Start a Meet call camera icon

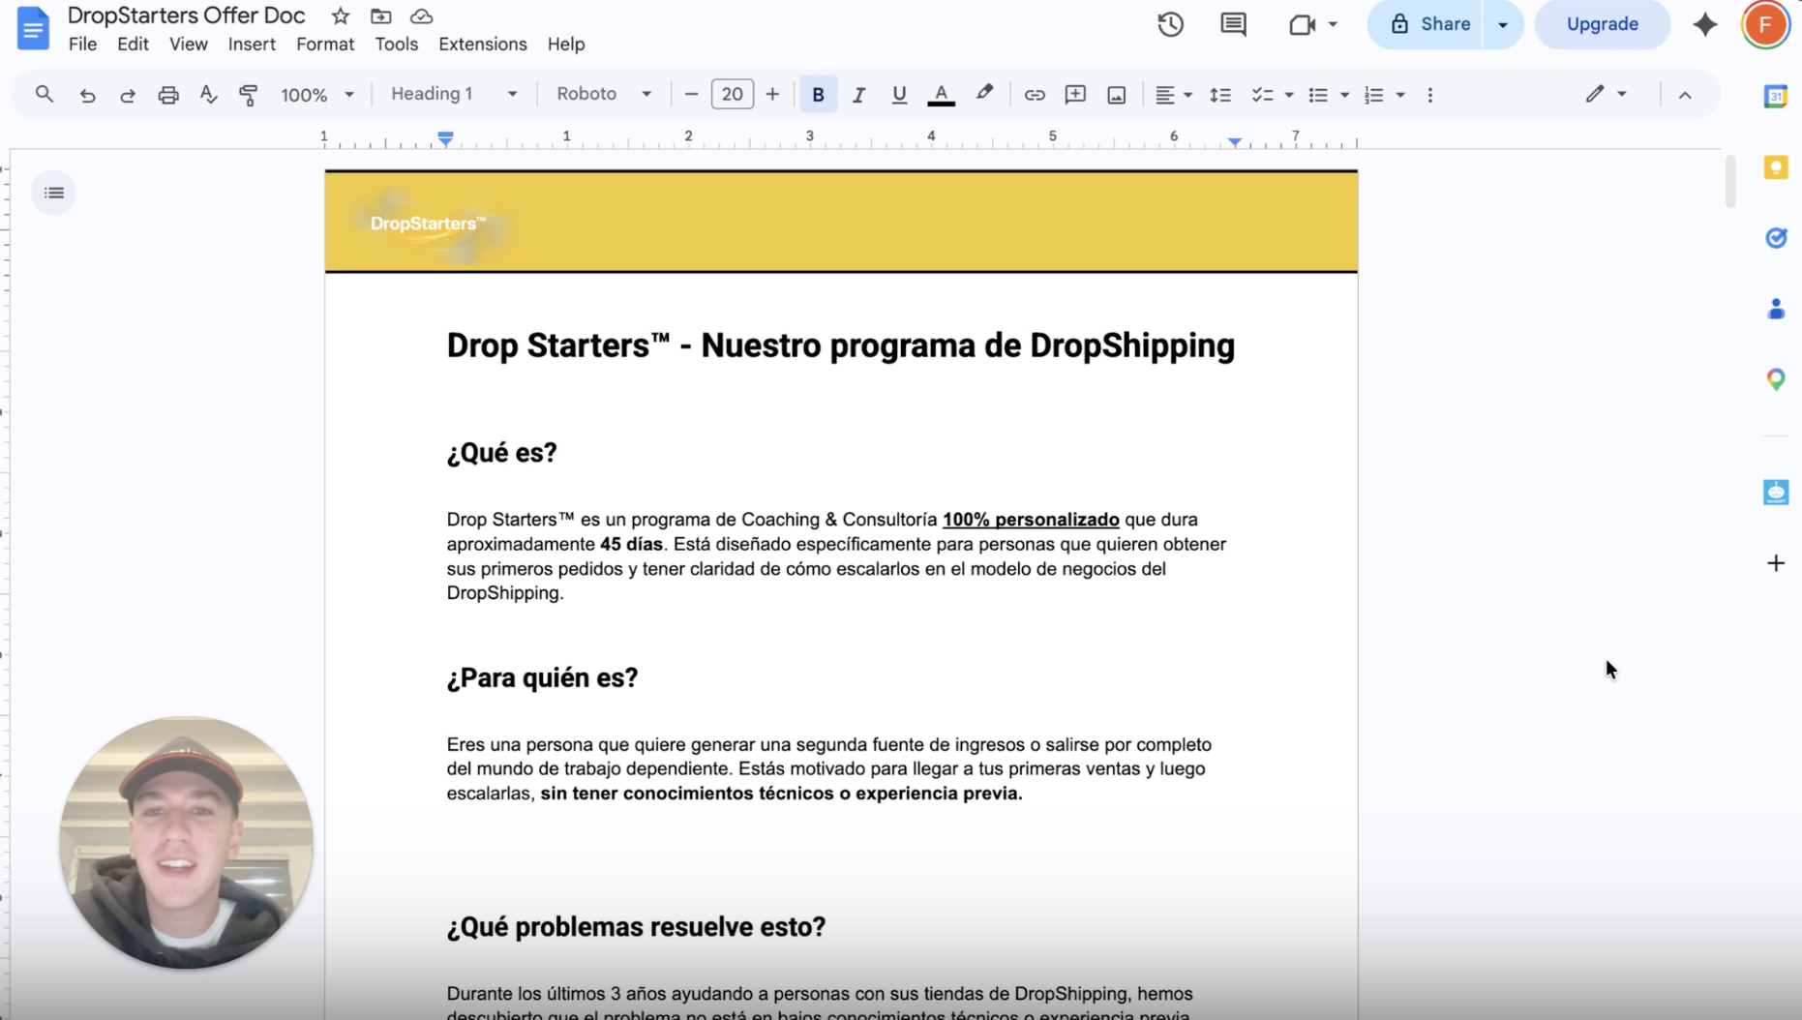click(1302, 24)
